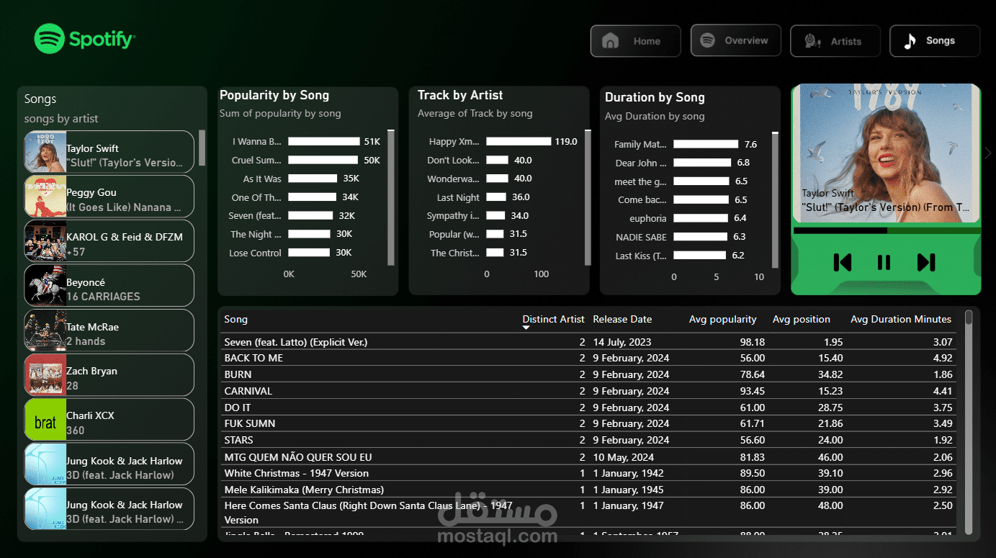Select Mele Kalikimaka (Merry Christmas) row
This screenshot has height=558, width=996.
588,490
